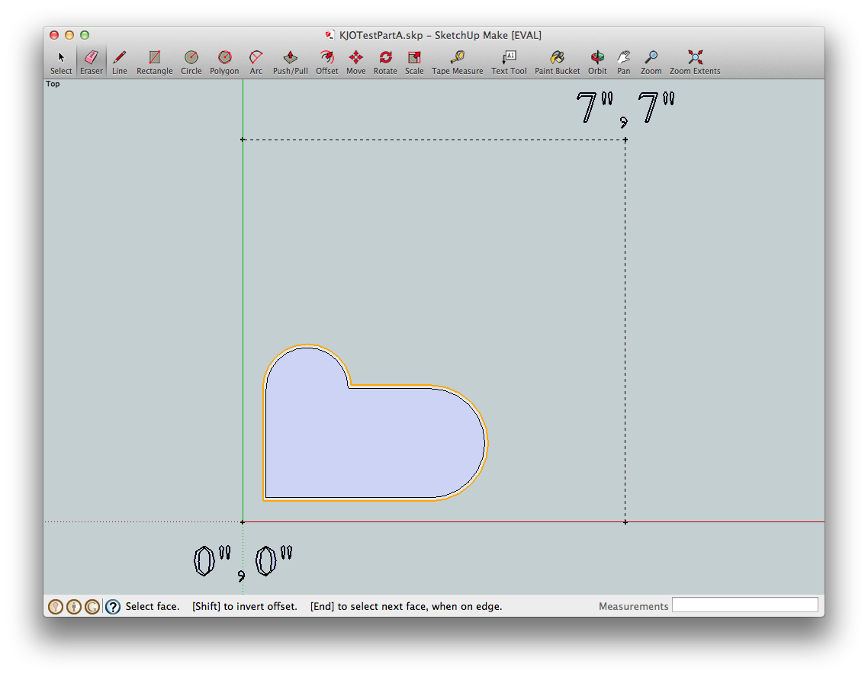Close the SketchUp window with red button
Image resolution: width=868 pixels, height=677 pixels.
(54, 35)
